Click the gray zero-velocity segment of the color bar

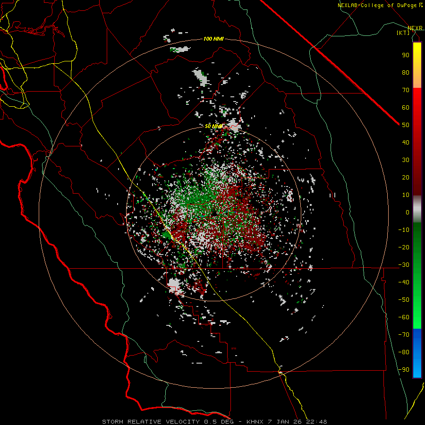(417, 209)
